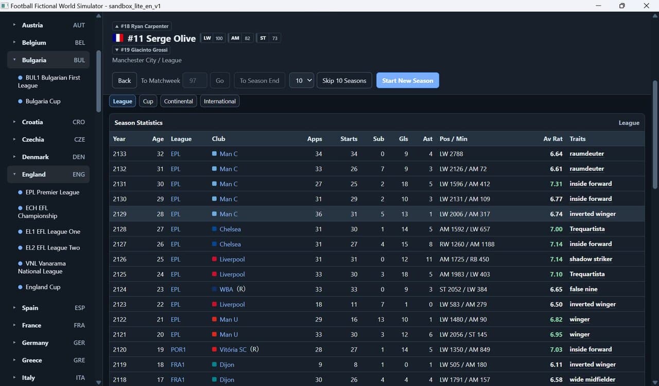Click Dijon club badge in 2119 row
This screenshot has height=386, width=659.
(x=214, y=364)
